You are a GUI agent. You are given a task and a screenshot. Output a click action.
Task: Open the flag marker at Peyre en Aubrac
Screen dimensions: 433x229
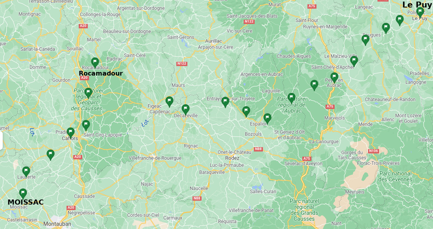[x=335, y=78]
